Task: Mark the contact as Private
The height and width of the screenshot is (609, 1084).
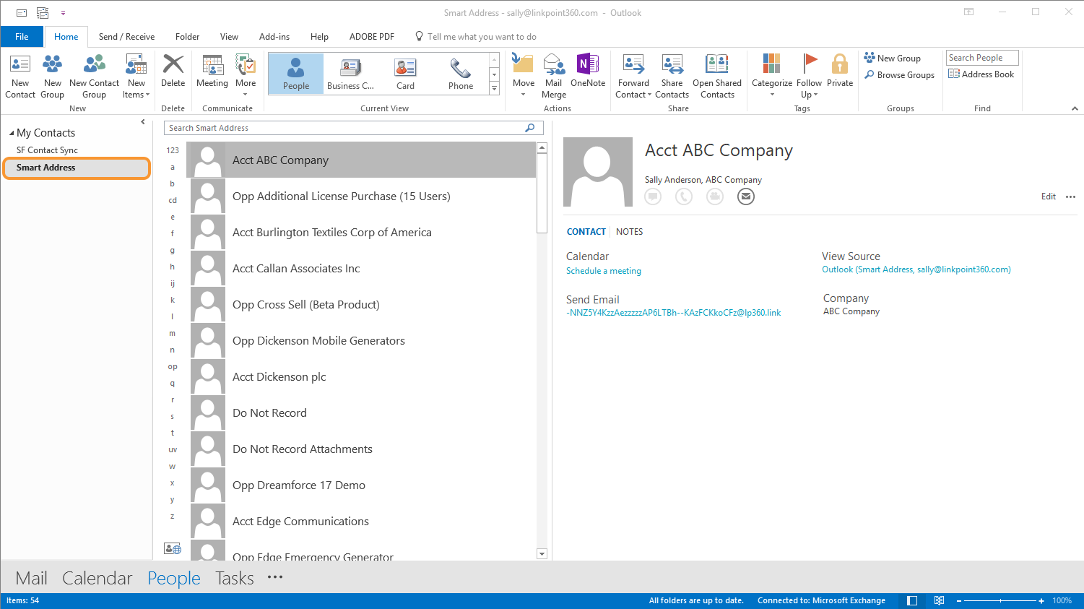Action: pyautogui.click(x=840, y=71)
